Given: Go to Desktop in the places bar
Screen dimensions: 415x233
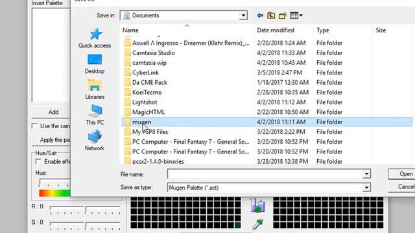Looking at the screenshot, I should [95, 64].
